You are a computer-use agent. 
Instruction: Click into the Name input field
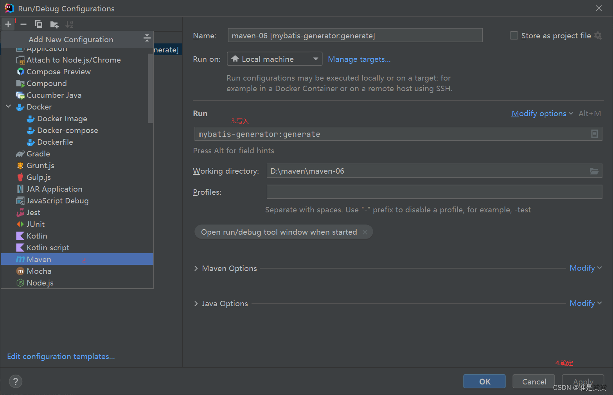[355, 36]
